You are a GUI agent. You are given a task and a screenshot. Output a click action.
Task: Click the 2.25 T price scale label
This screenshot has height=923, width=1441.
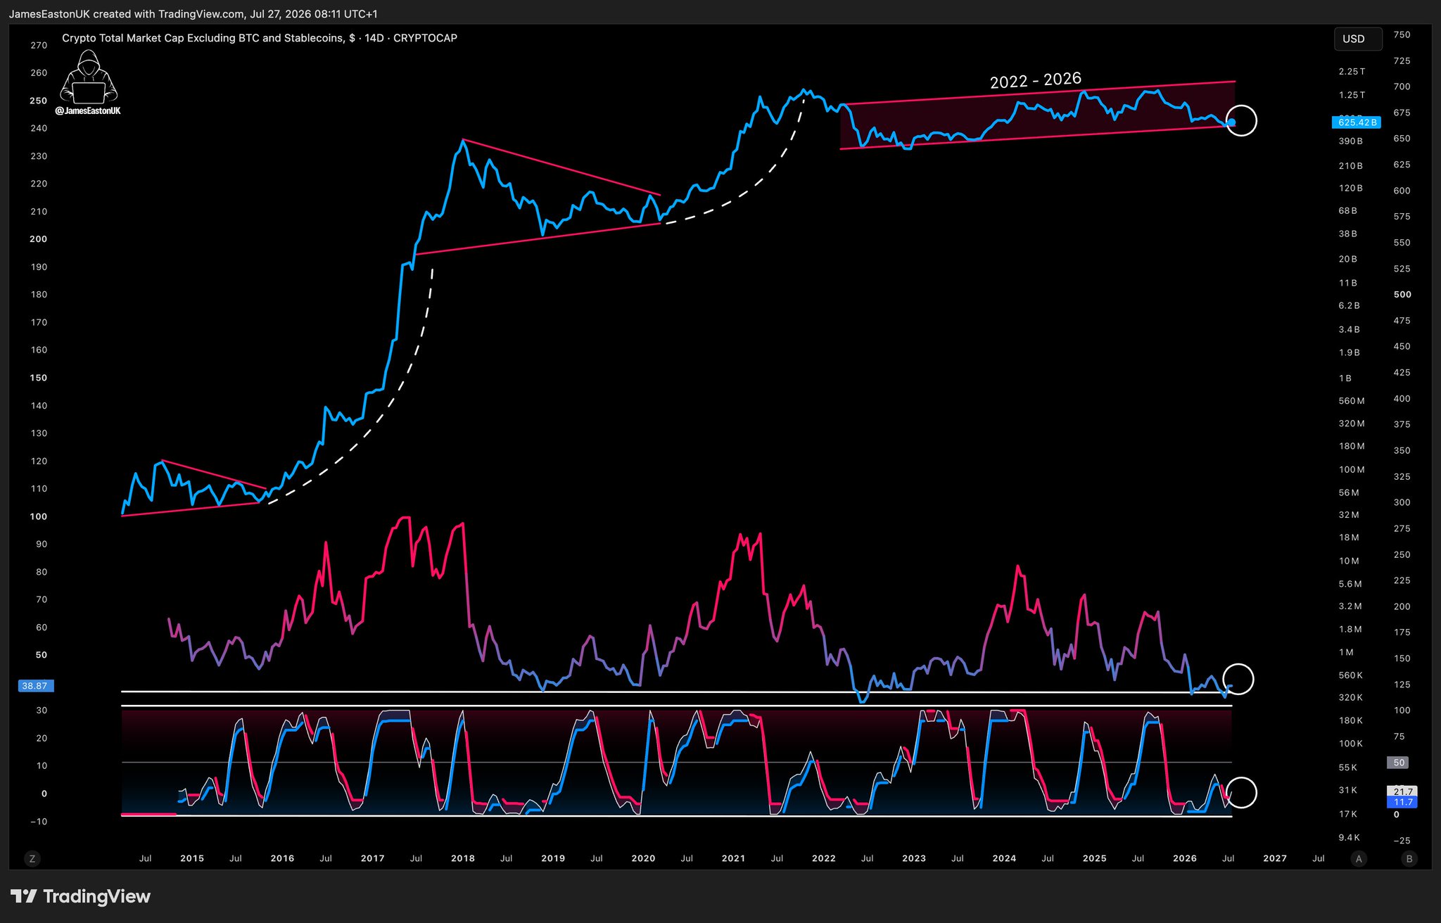pos(1352,72)
